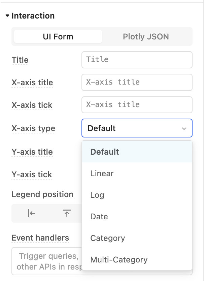
Task: Click the X-axis type chevron arrow
Action: coord(184,128)
